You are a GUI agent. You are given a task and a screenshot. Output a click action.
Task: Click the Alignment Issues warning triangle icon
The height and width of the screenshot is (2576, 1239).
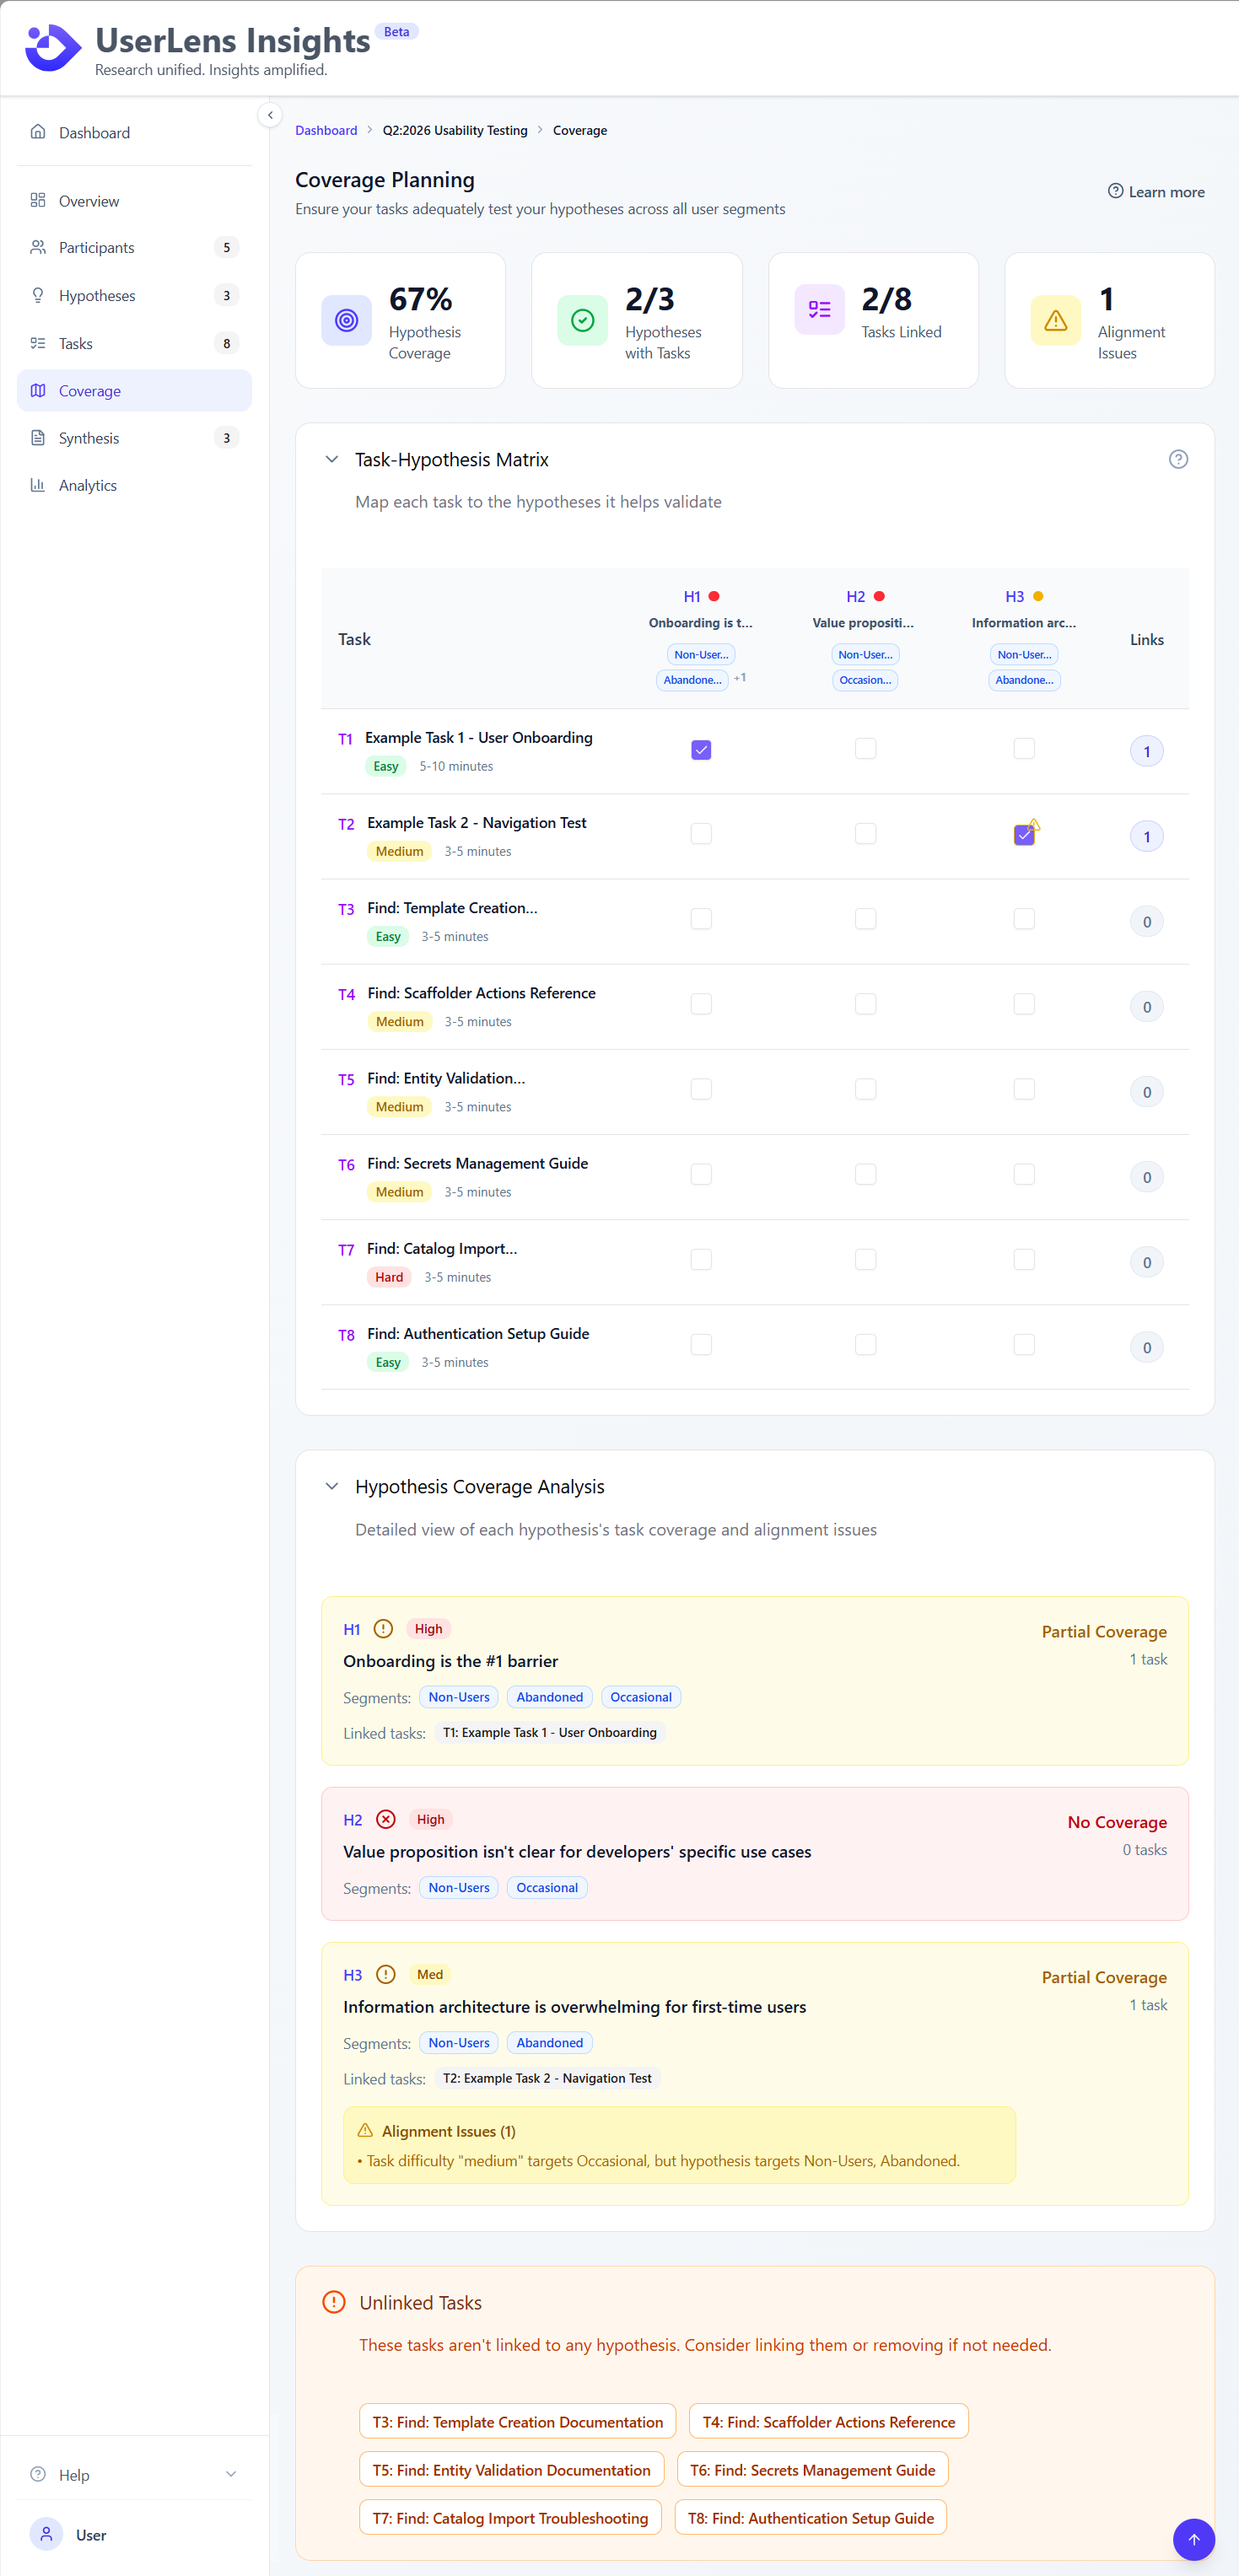click(1055, 320)
